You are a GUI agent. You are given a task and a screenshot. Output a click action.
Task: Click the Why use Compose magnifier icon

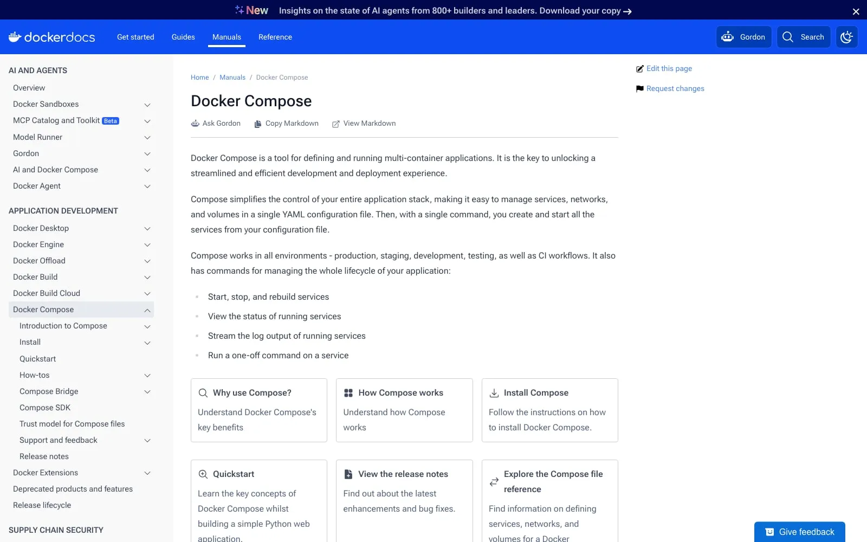pyautogui.click(x=203, y=393)
